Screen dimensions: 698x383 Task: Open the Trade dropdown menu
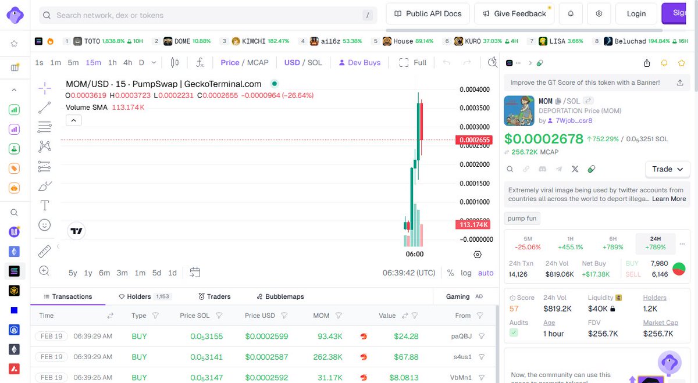click(x=667, y=169)
